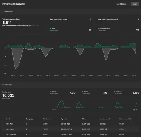Viewport: 141px width, 137px height.
Task: Open the Last 30 days date range dropdown
Action: (x=122, y=4)
